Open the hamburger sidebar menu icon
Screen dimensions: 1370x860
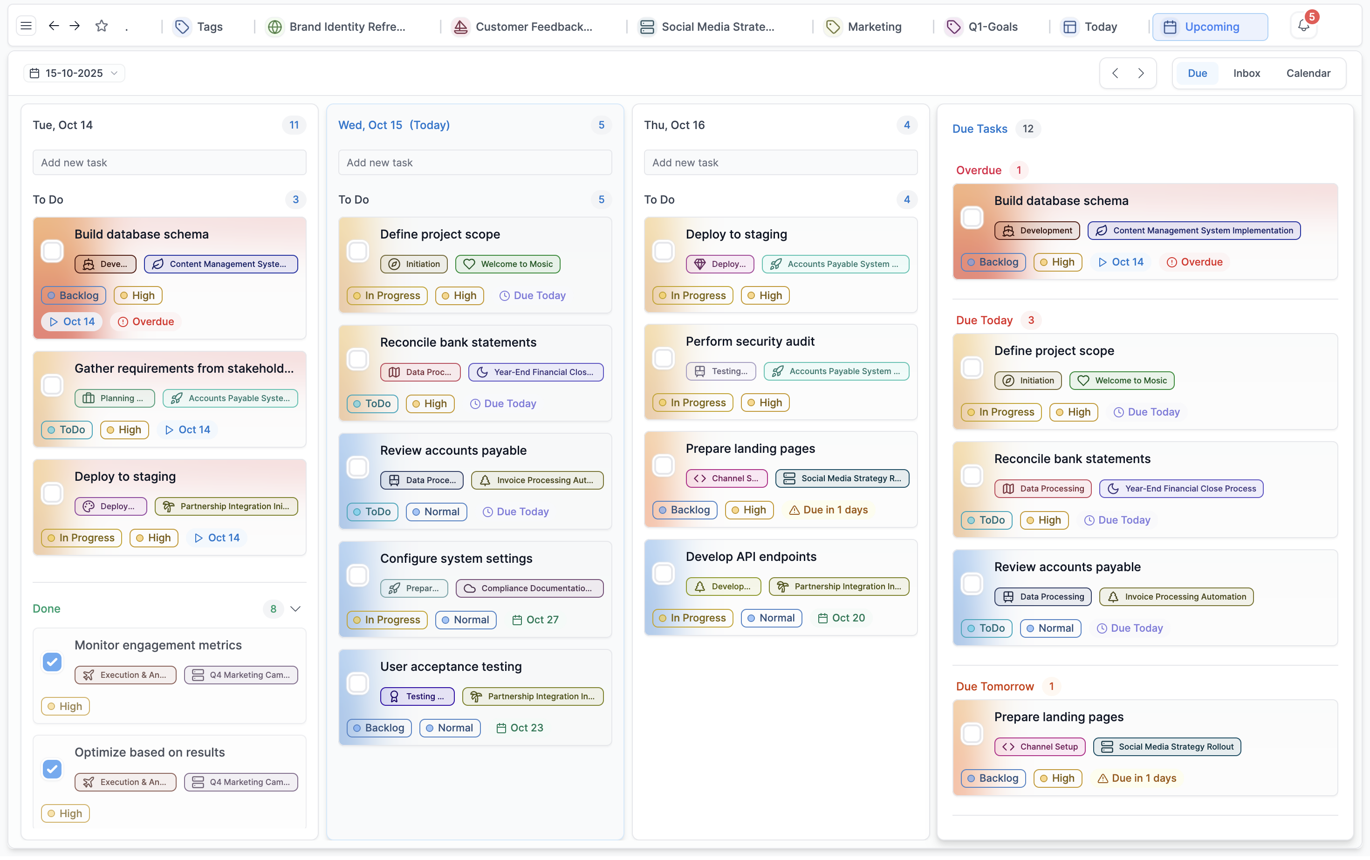[26, 26]
